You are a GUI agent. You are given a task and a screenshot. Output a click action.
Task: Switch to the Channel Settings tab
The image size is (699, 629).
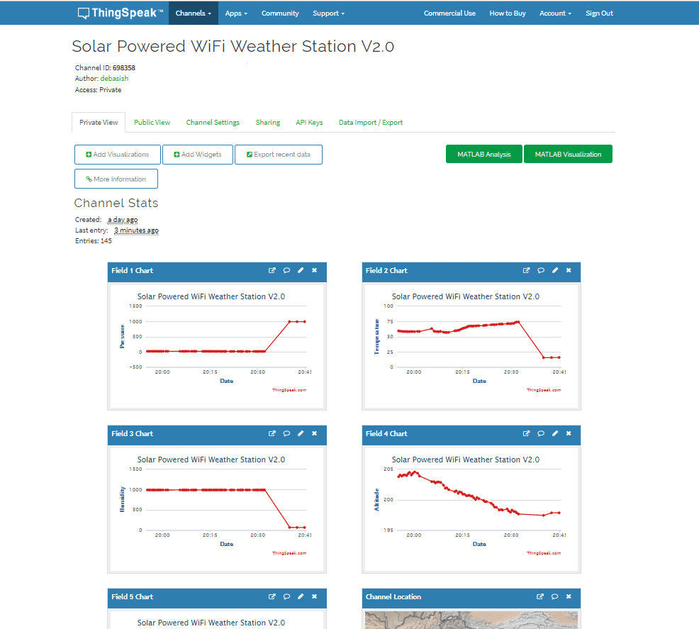(x=213, y=122)
